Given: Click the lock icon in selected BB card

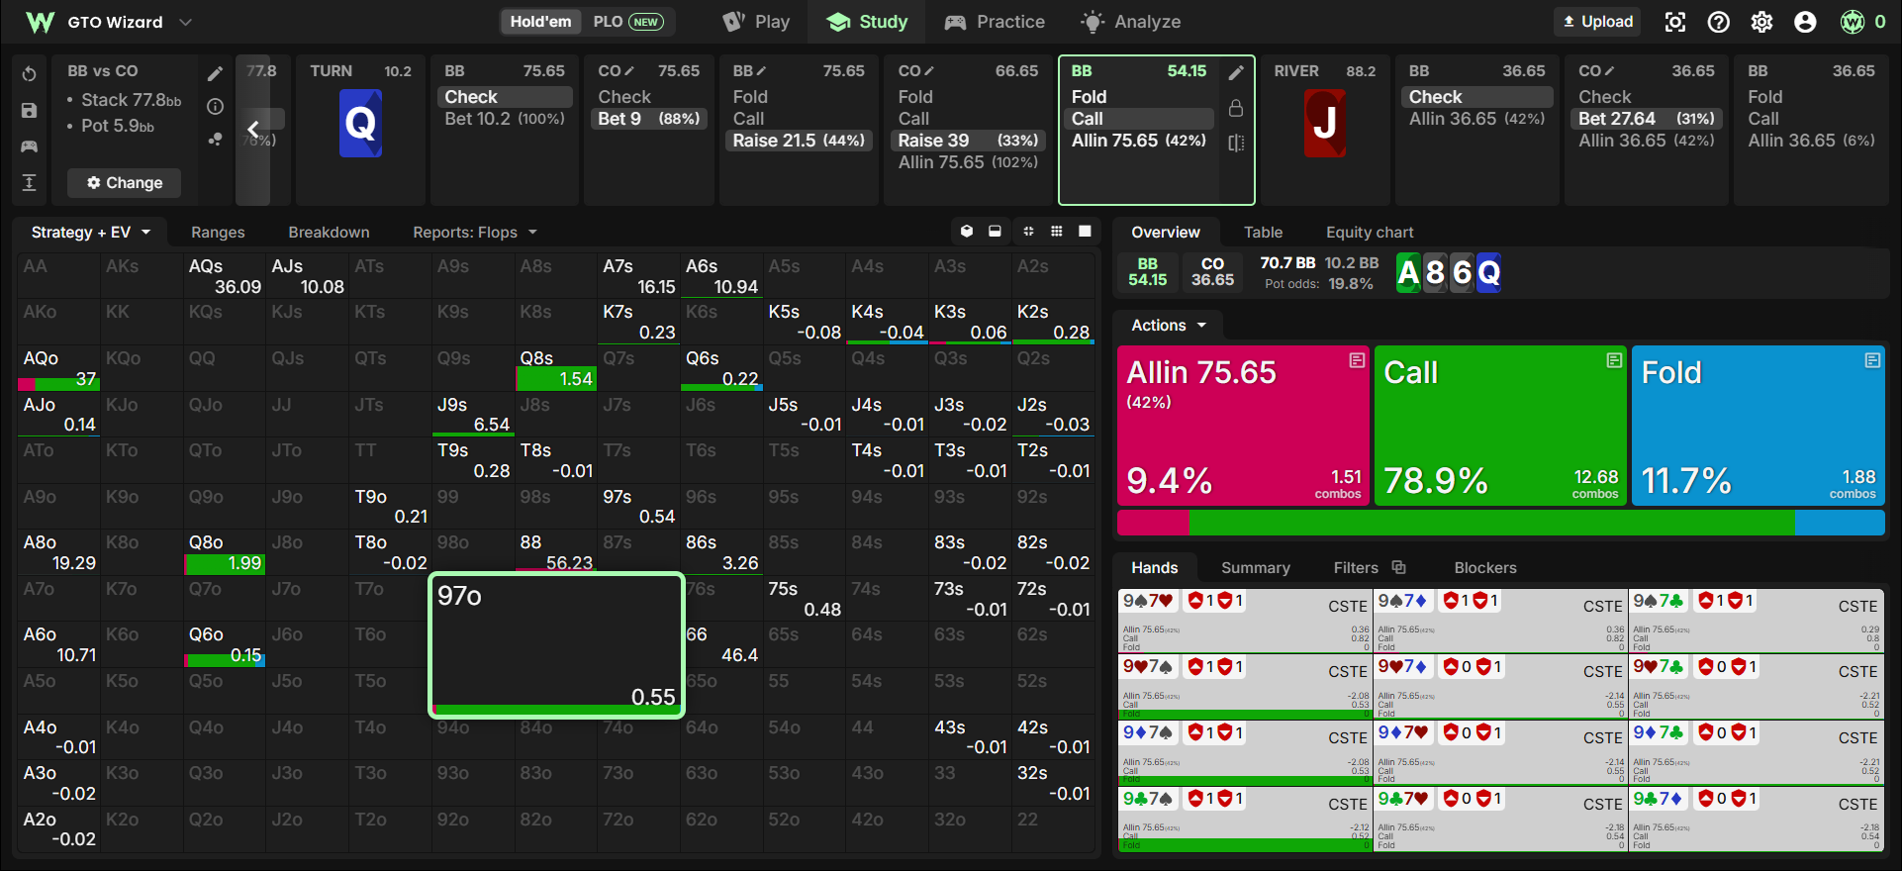Looking at the screenshot, I should [x=1236, y=108].
